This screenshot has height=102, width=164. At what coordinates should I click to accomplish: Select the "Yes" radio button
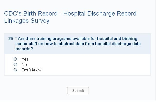tap(15, 59)
